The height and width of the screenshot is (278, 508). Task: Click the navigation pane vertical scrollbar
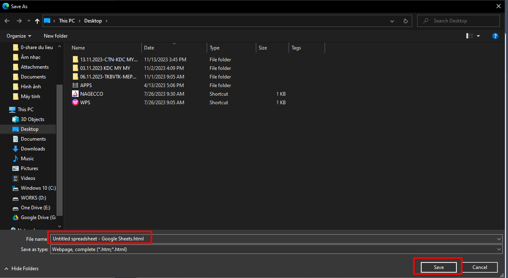coord(60,147)
